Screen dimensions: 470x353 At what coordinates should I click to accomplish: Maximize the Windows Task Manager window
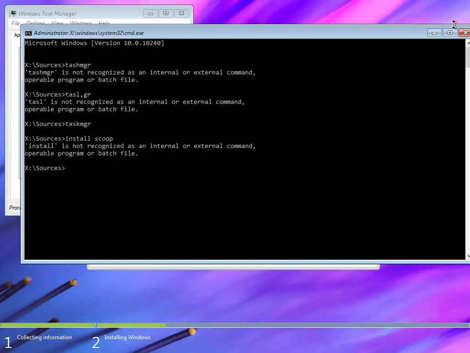166,13
